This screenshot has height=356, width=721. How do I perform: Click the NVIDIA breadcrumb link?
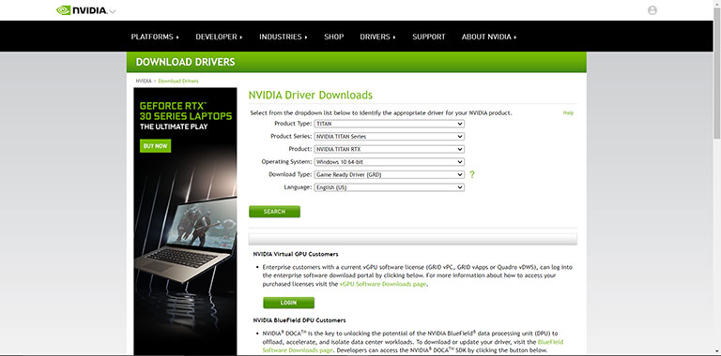(x=144, y=82)
